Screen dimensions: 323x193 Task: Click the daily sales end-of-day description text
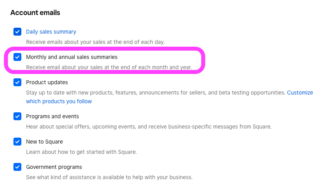coord(95,42)
